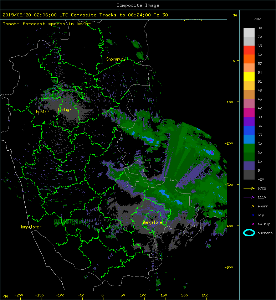The height and width of the screenshot is (300, 276).
Task: Click the km unit label at top right
Action: (x=234, y=15)
